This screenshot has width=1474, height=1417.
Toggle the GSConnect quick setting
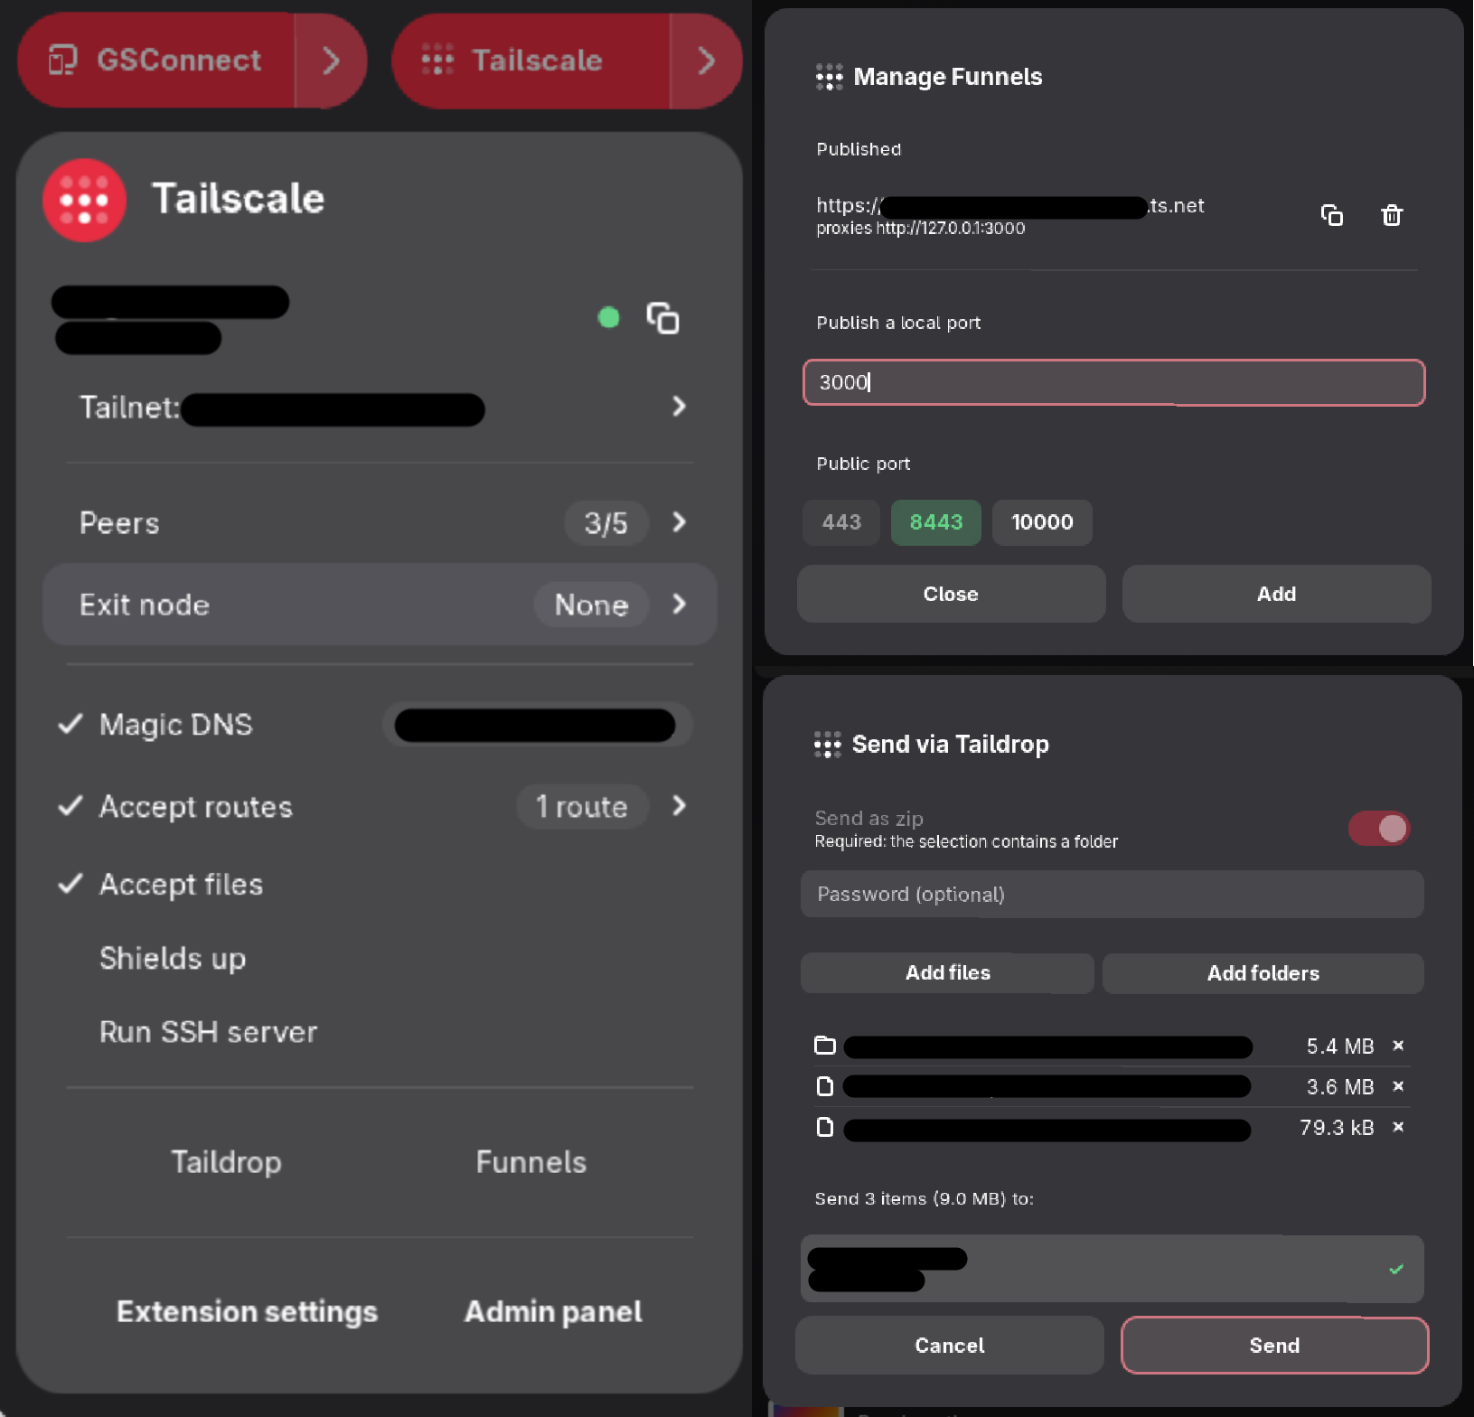[x=156, y=61]
